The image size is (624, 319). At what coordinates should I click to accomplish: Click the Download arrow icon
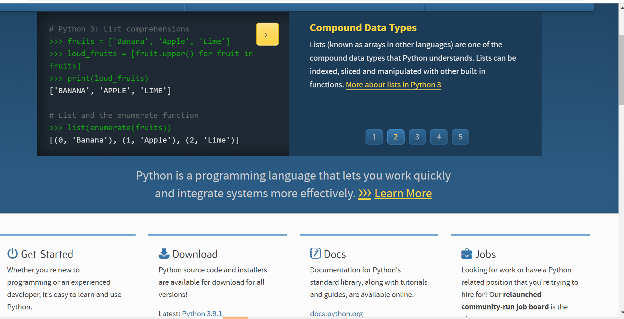[164, 254]
